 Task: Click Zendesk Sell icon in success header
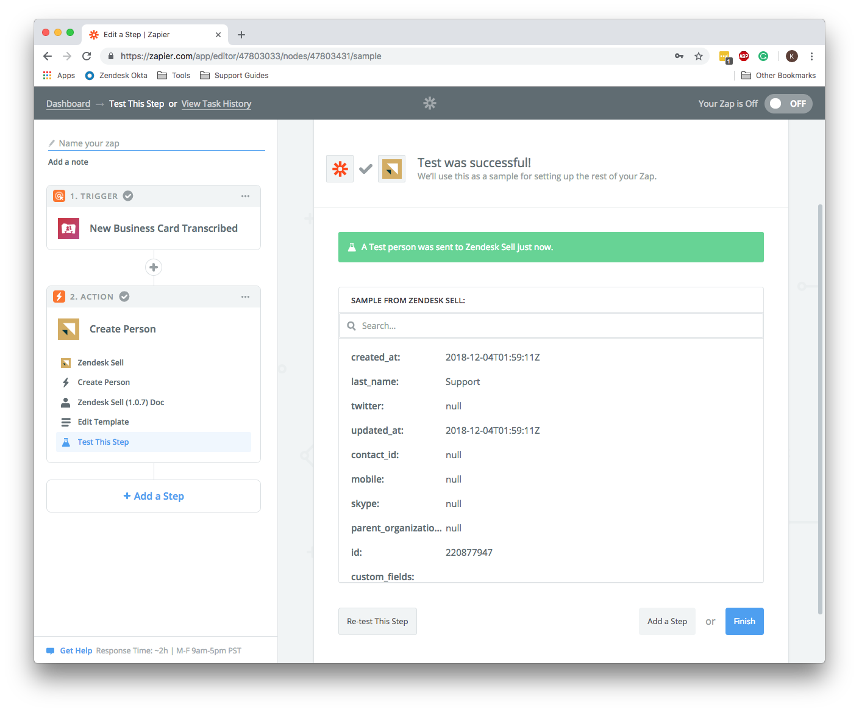(x=391, y=169)
